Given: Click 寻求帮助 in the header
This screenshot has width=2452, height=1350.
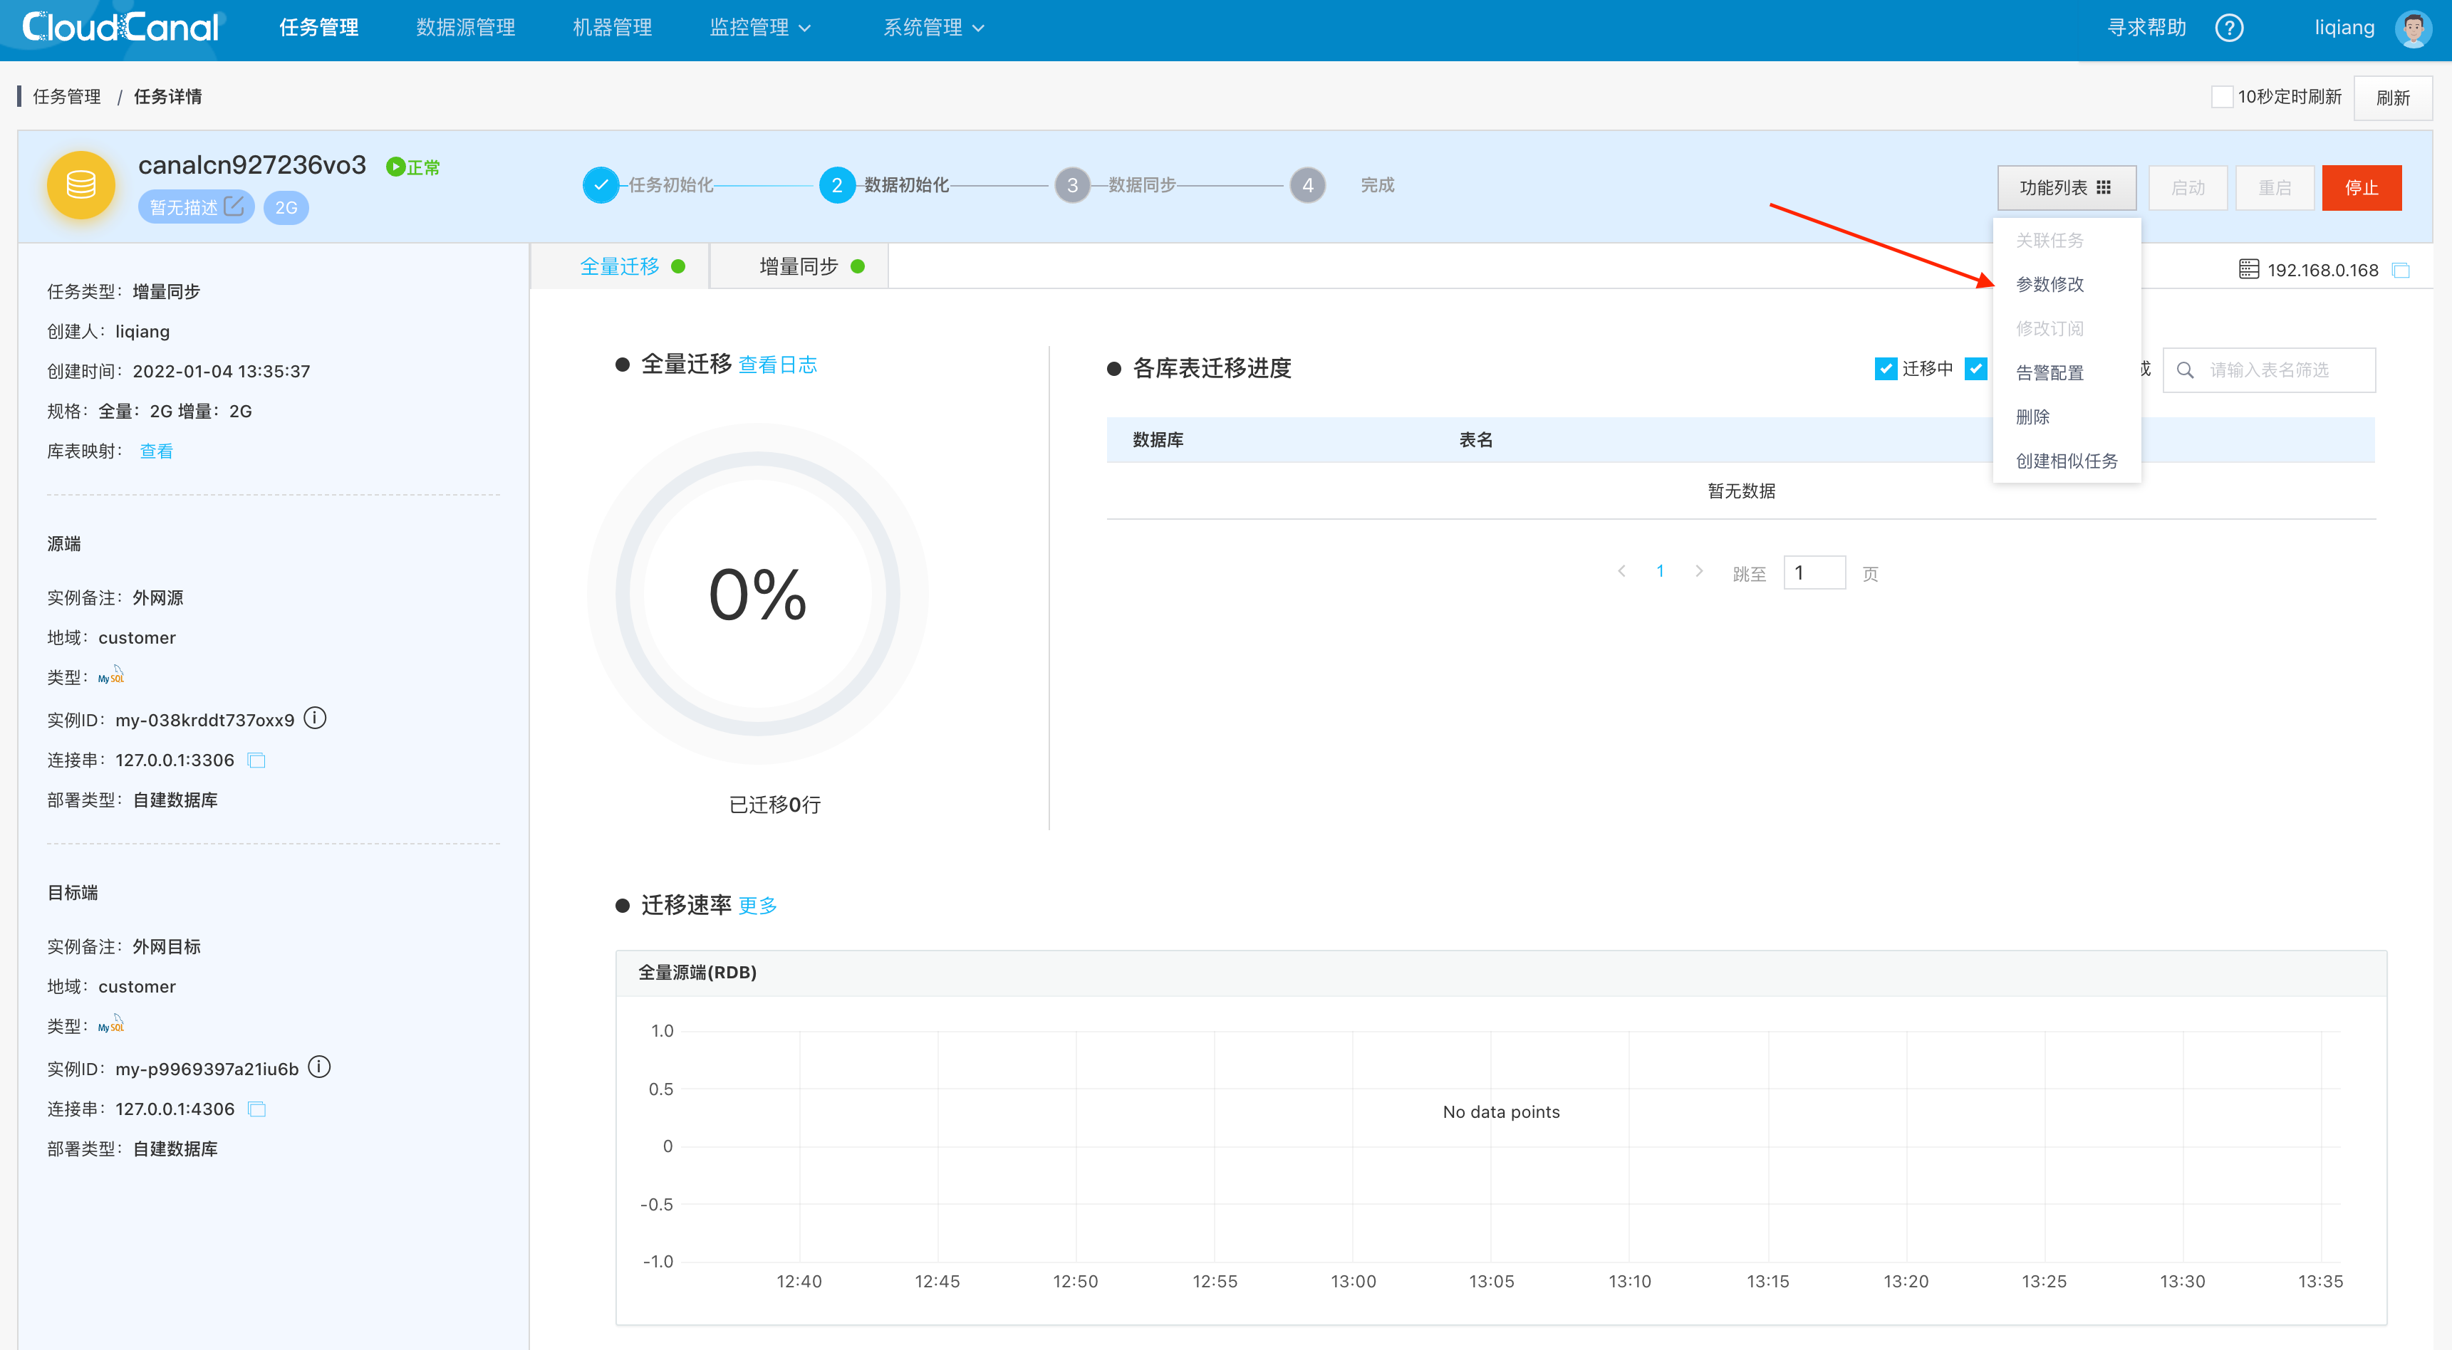Looking at the screenshot, I should click(2146, 28).
